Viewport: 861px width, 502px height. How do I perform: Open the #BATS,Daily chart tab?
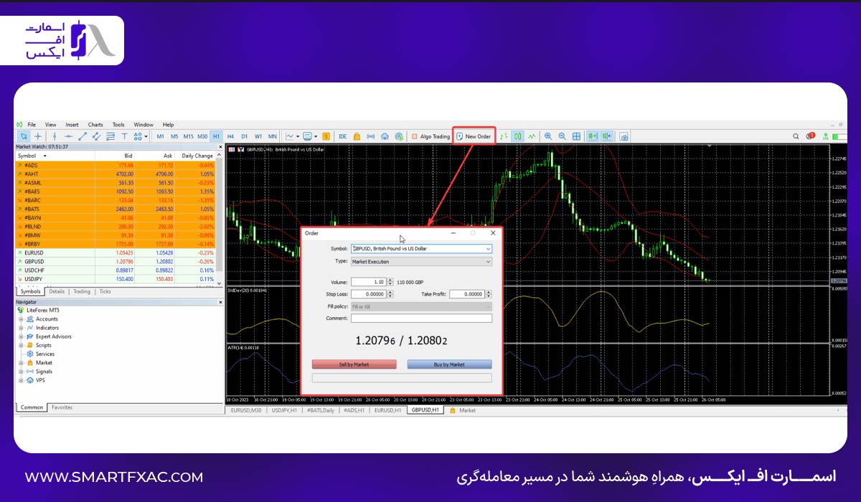tap(320, 410)
